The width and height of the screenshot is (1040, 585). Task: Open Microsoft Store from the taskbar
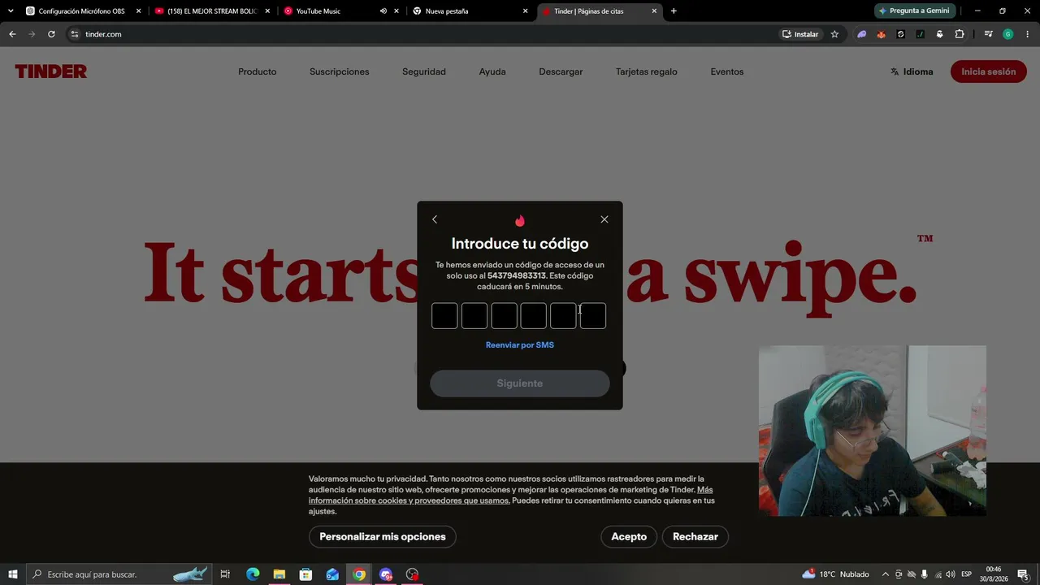coord(305,574)
